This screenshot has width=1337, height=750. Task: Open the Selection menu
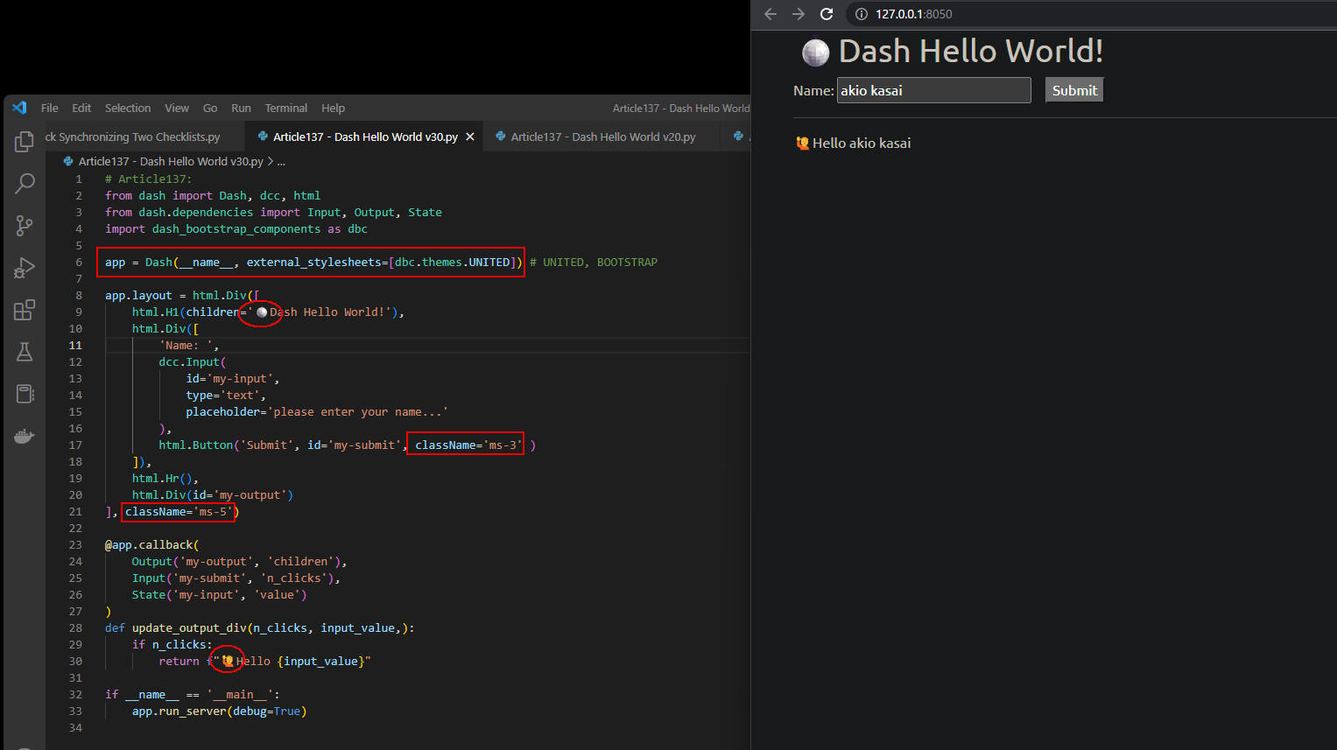click(x=128, y=108)
